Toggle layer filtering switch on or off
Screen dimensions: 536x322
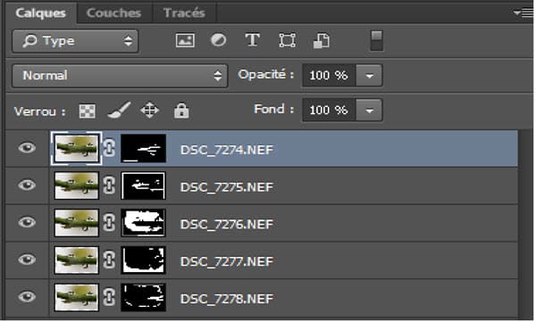377,41
